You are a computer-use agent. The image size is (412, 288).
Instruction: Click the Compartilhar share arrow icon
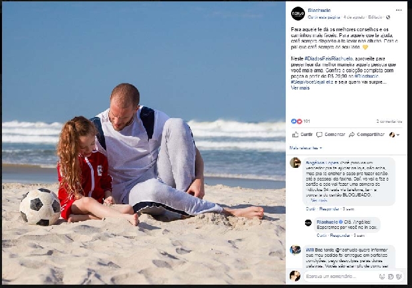pyautogui.click(x=352, y=135)
